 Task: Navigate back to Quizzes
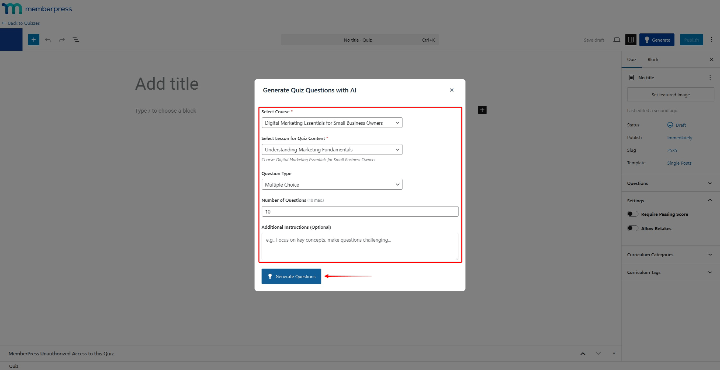pos(21,23)
